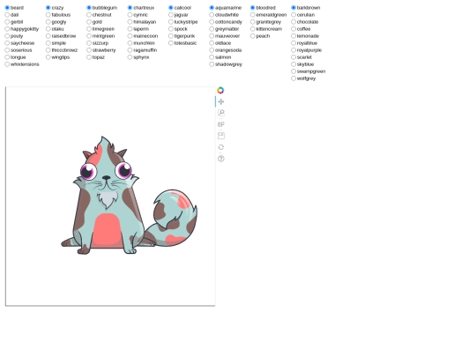
Task: Choose emeraldgreen pattern color
Action: point(253,15)
